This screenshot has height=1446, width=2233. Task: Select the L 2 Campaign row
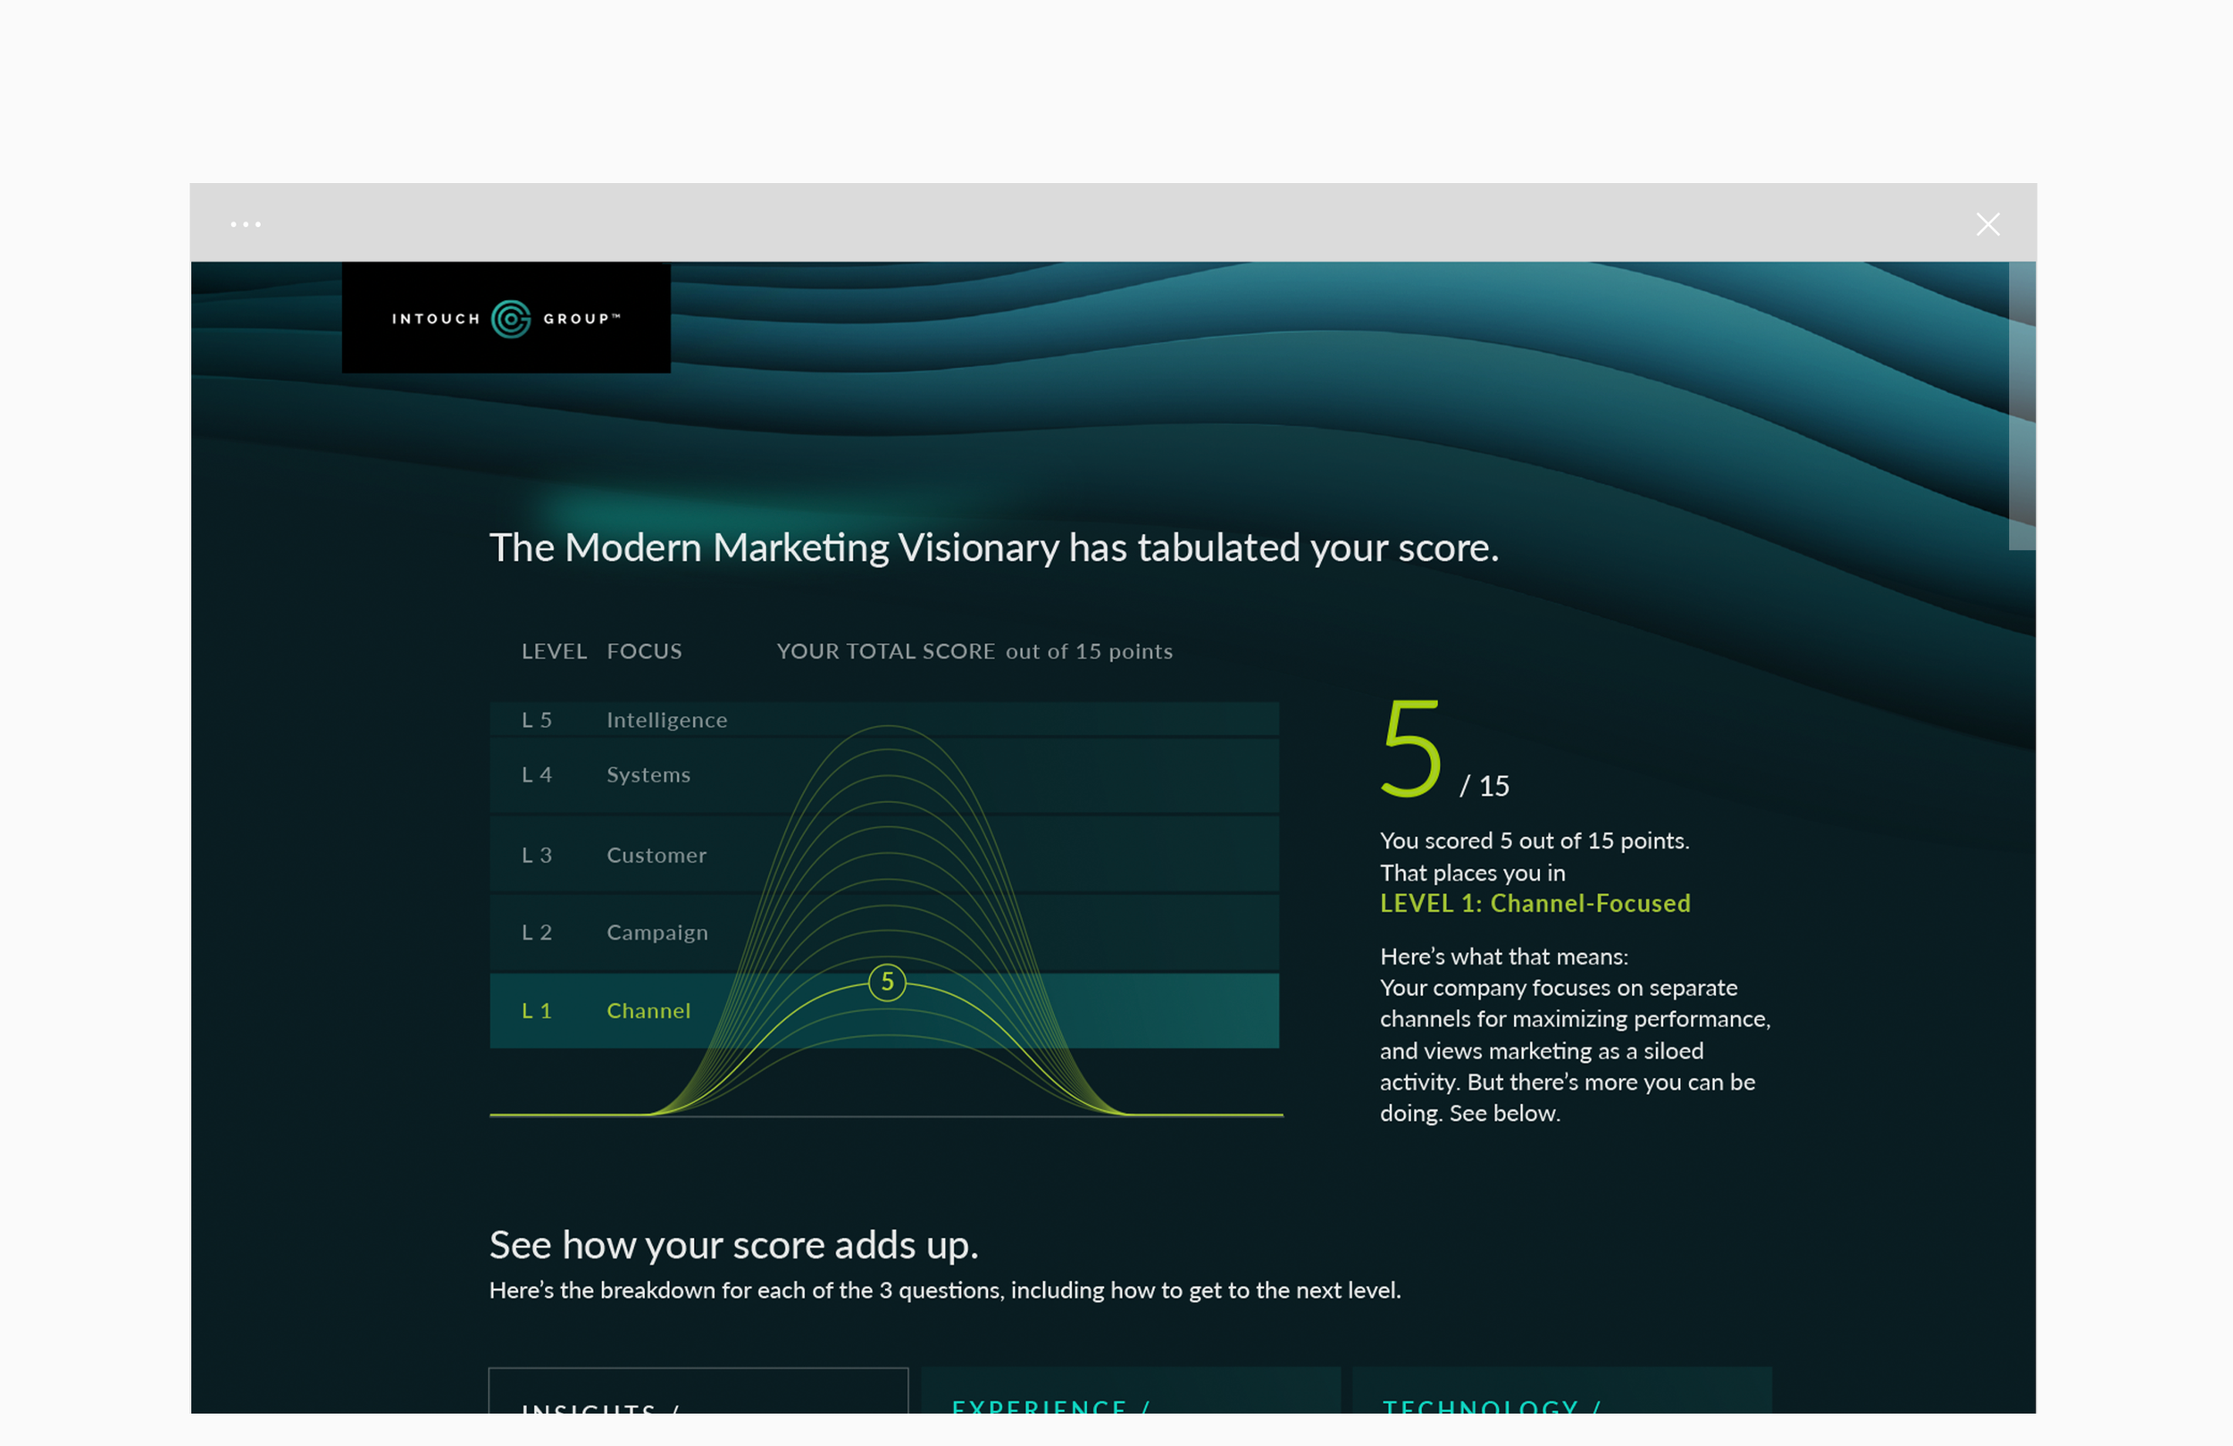click(883, 932)
